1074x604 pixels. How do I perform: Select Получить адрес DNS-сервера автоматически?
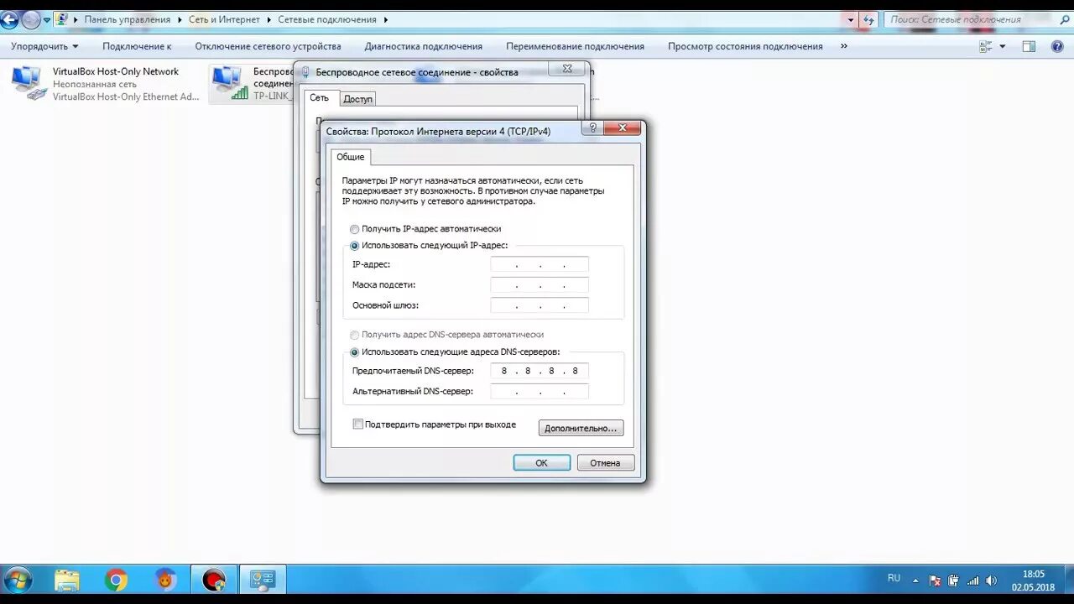pos(447,335)
